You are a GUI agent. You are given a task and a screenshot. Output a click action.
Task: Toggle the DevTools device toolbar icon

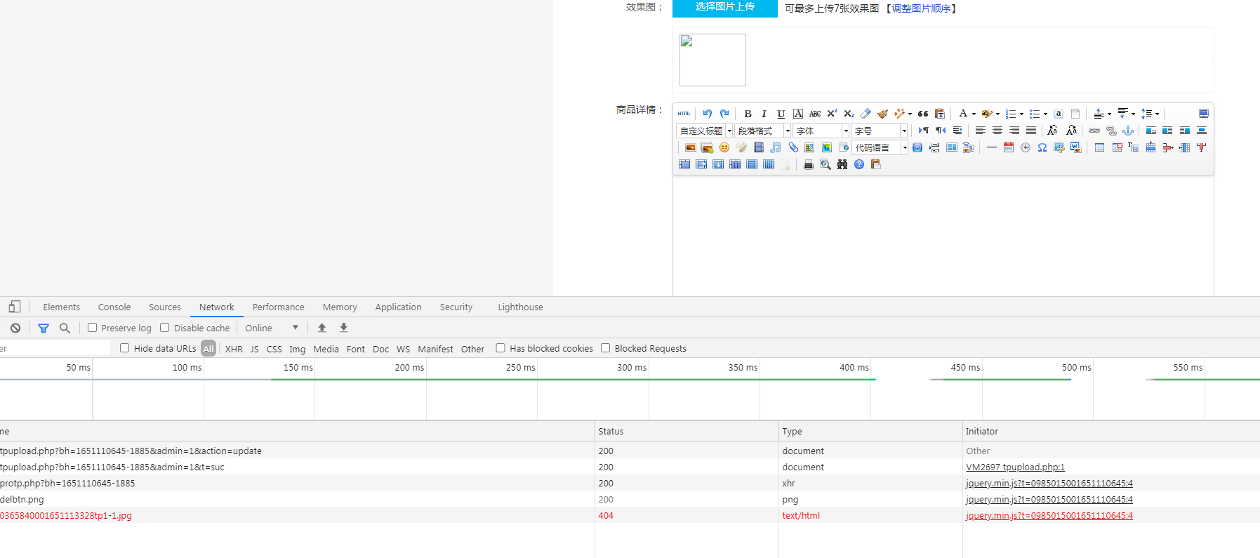[14, 307]
